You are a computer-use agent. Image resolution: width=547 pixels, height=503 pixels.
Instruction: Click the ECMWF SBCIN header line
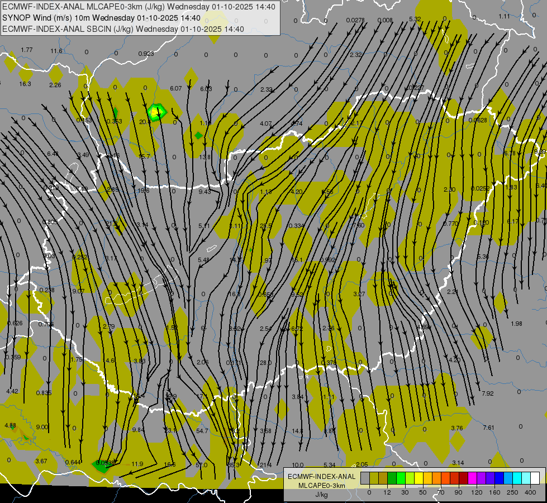(123, 29)
